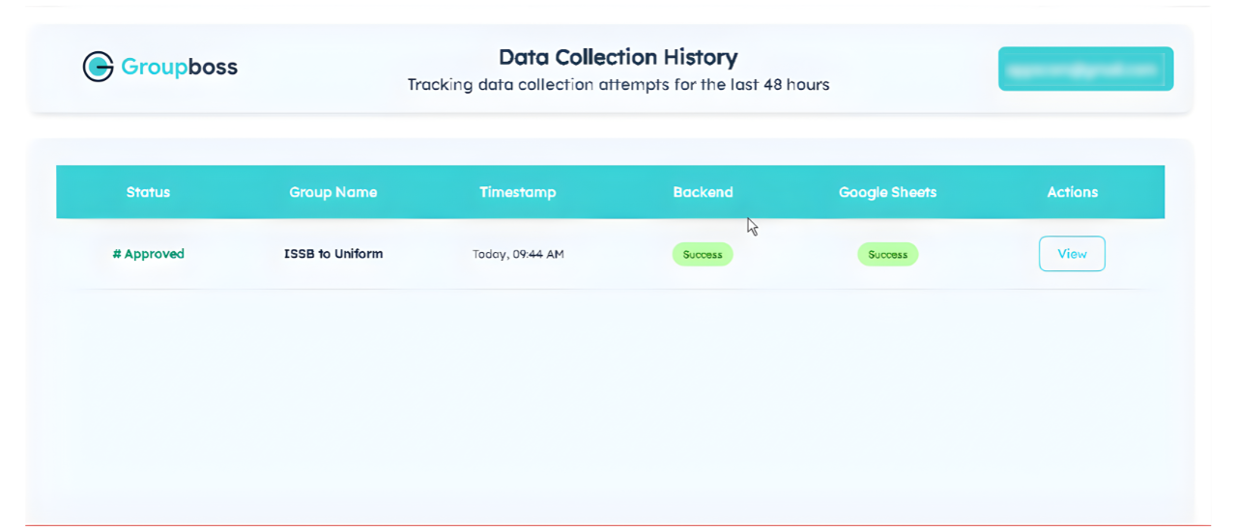Click the Groupboss brand name text
The width and height of the screenshot is (1237, 531).
pos(179,67)
